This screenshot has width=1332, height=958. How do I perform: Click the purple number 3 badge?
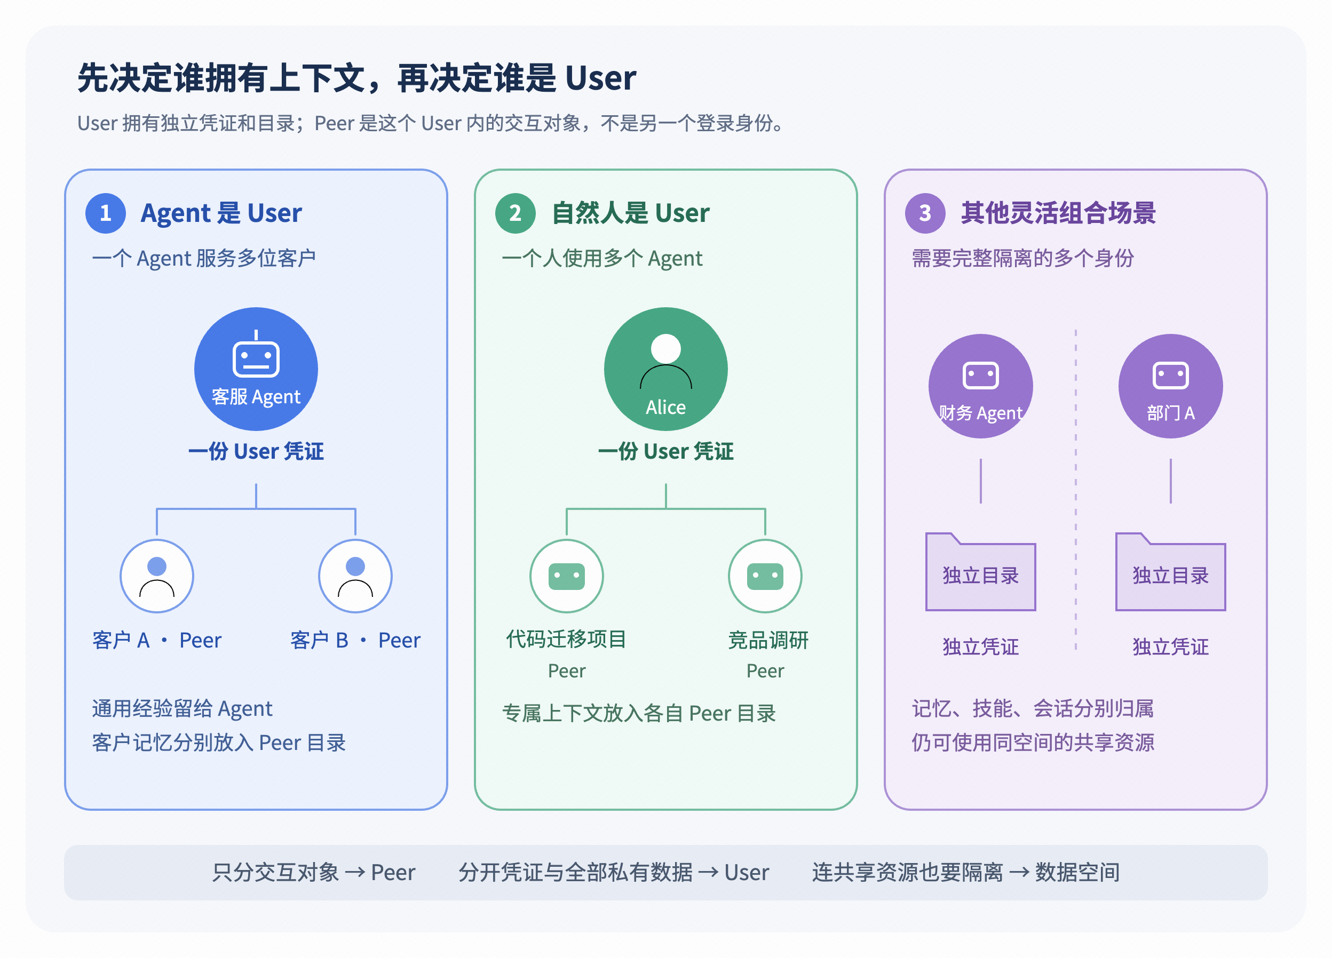click(925, 213)
